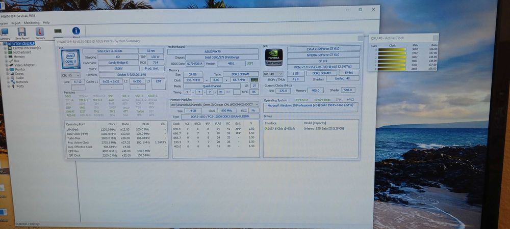Click the Memory module toolbar icon
The image size is (510, 229).
pos(58,31)
